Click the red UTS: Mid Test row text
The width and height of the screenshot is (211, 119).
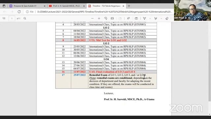point(108,40)
